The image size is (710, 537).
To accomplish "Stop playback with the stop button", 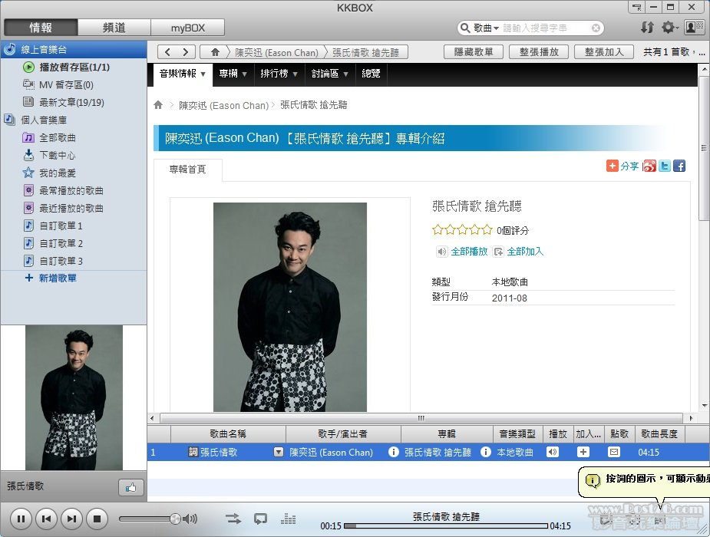I will point(97,519).
